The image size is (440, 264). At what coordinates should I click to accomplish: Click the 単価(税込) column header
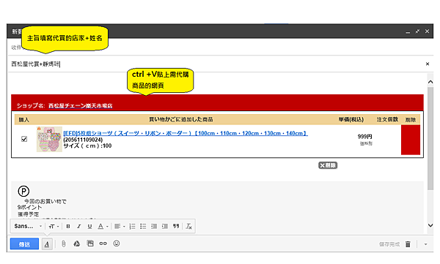point(351,119)
